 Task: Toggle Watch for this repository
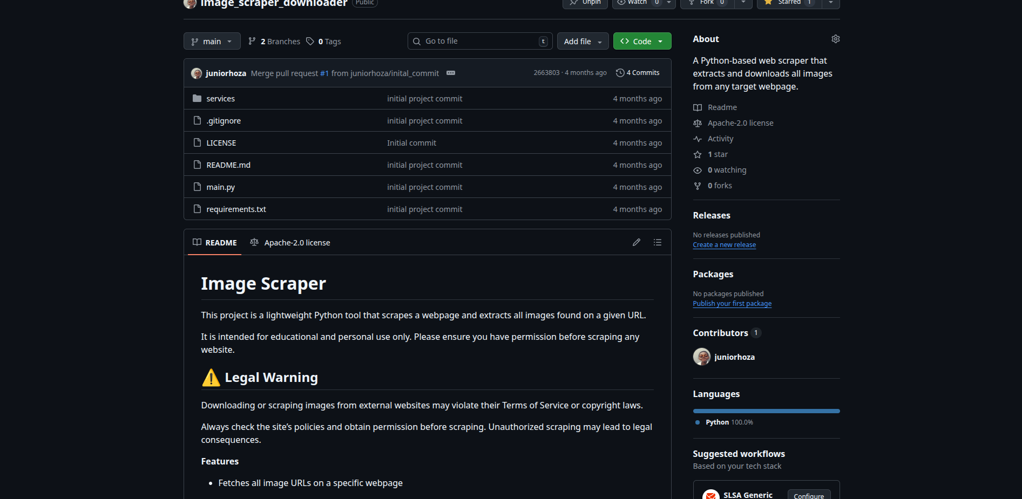634,2
